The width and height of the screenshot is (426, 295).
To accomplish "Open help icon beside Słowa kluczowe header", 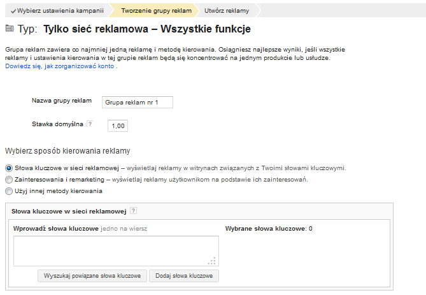I will point(133,212).
